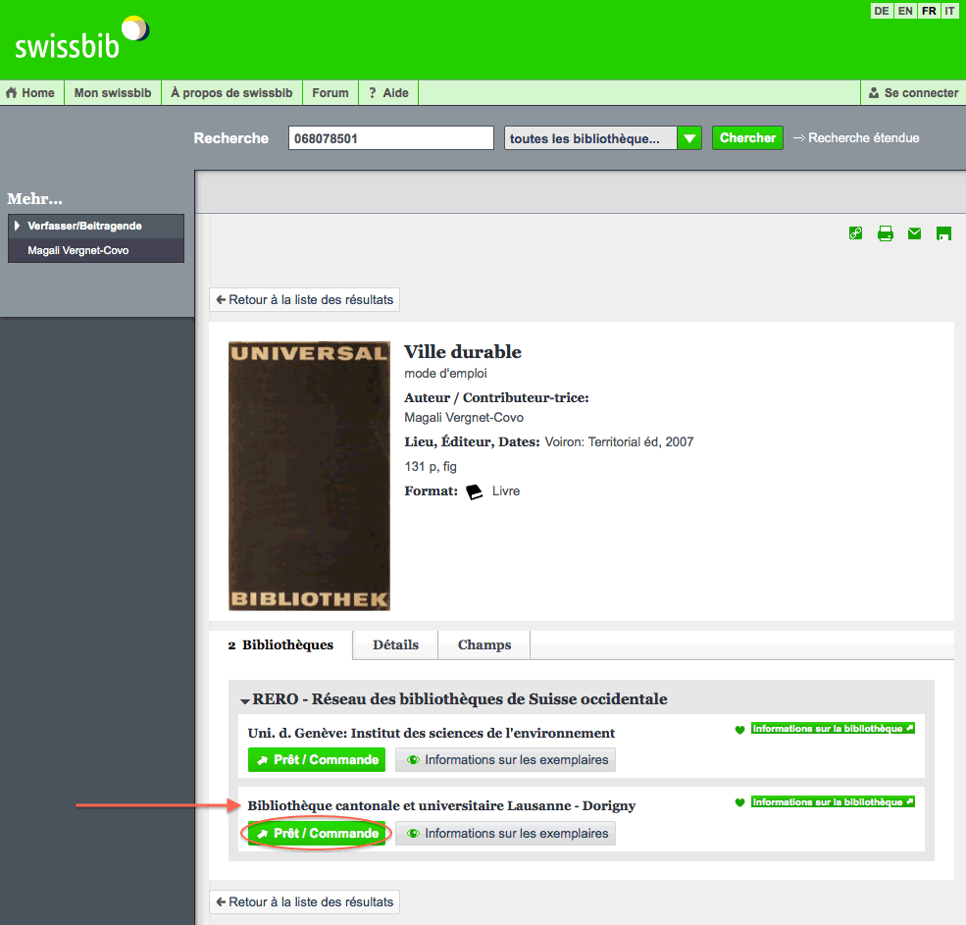Show Informations sur les exemplaires for Lausanne - Dorigny
This screenshot has width=966, height=925.
point(505,833)
